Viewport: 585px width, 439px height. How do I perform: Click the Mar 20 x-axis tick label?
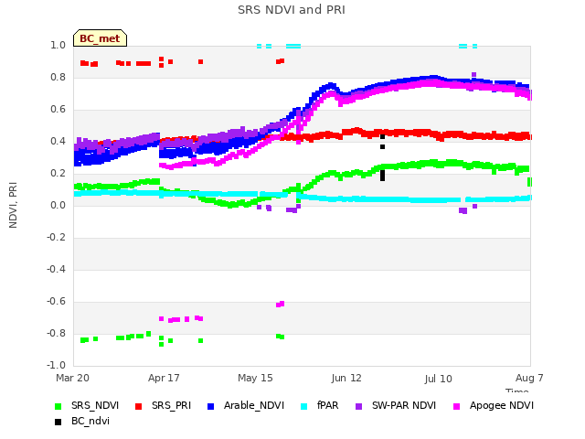pyautogui.click(x=73, y=378)
